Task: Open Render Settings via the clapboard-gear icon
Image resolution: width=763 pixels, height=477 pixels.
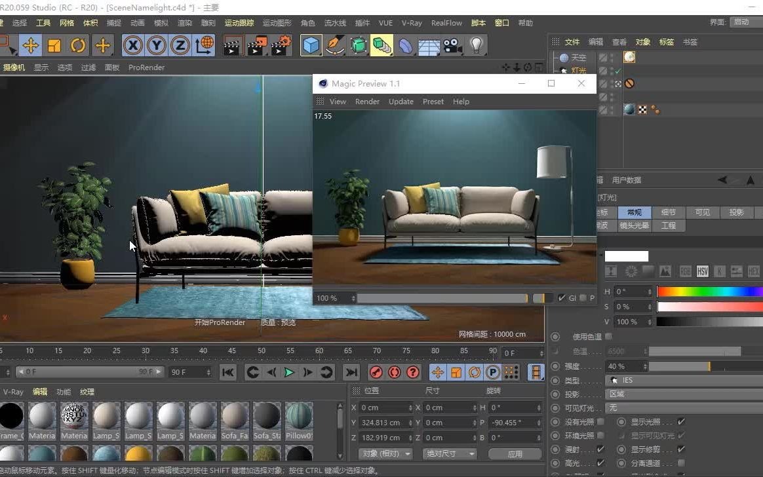Action: click(x=281, y=45)
